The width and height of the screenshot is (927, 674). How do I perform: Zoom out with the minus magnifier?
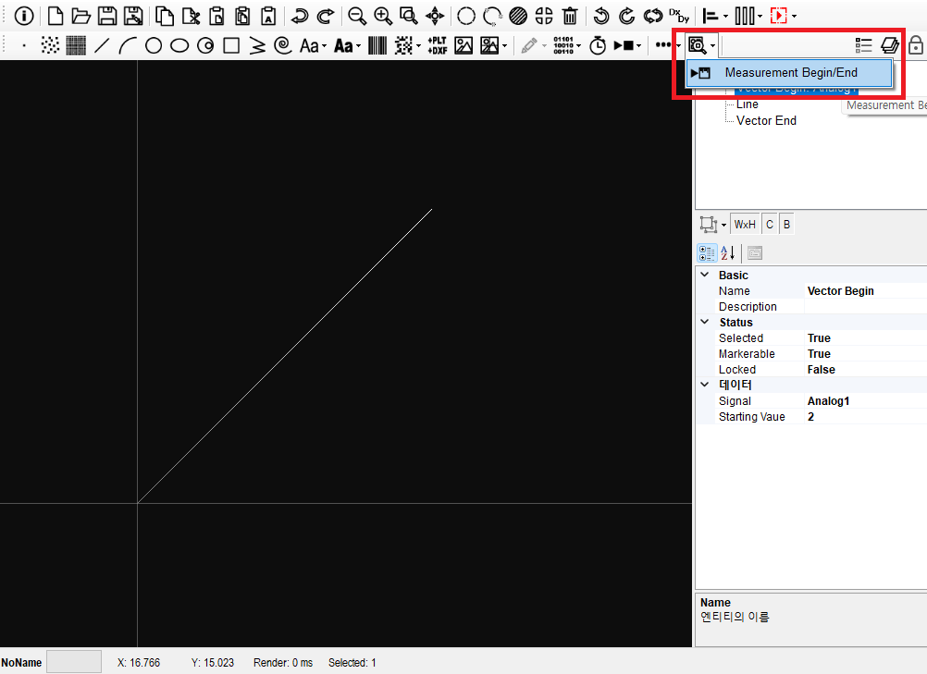[x=356, y=16]
